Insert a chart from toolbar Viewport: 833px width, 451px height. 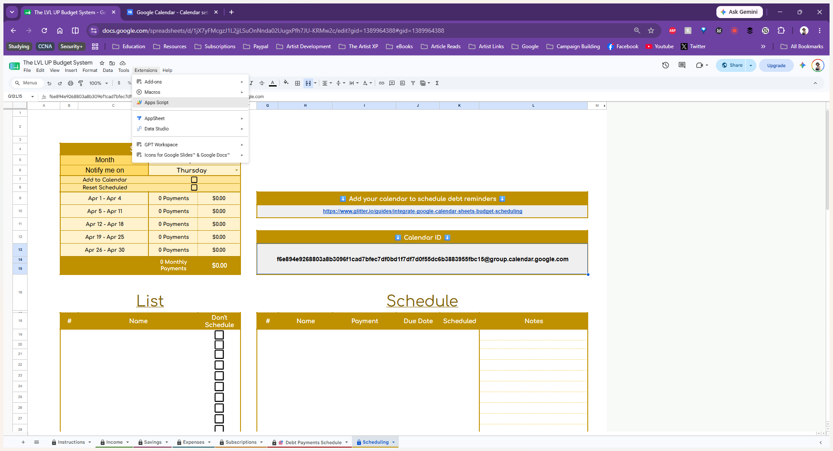[x=402, y=83]
